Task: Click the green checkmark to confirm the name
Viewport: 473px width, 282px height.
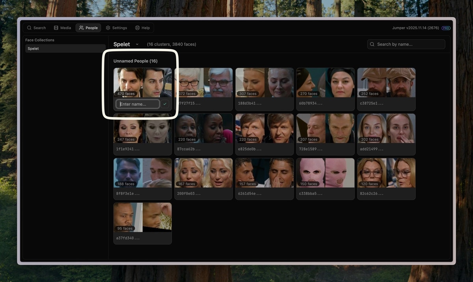Action: tap(164, 103)
